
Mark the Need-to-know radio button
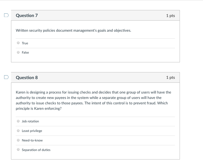point(18,140)
